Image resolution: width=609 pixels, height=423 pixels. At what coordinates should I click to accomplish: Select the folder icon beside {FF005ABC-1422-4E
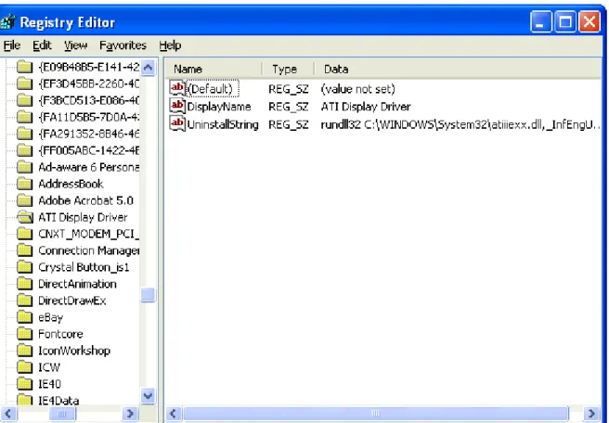(x=25, y=150)
